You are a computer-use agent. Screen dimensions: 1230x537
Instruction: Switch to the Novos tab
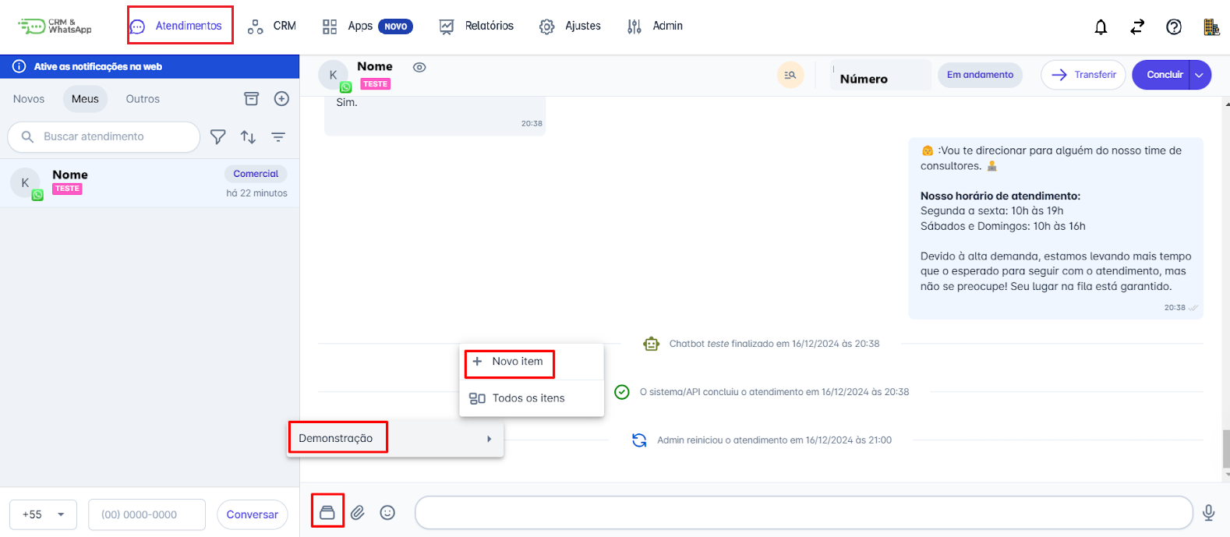tap(29, 99)
